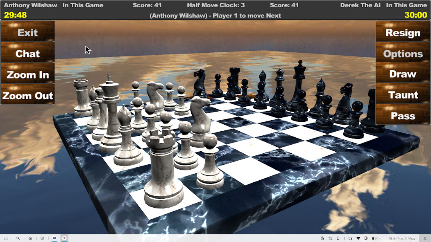Viewport: 431px width, 242px height.
Task: Zoom In on the chess board
Action: (x=27, y=75)
